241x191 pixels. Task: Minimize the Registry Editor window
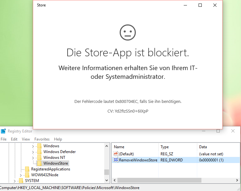coord(204,131)
